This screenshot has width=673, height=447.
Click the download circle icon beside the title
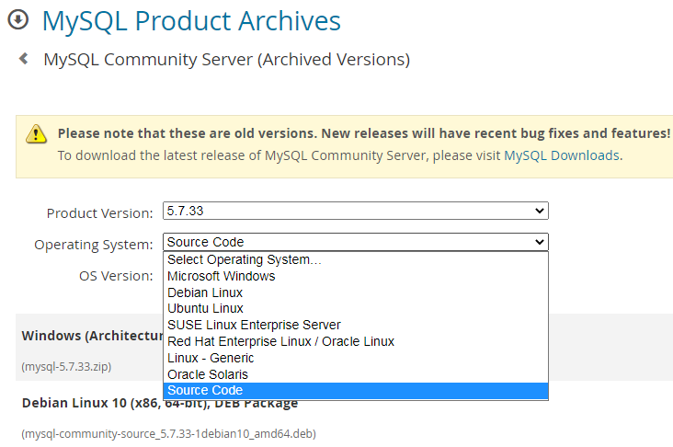point(18,19)
